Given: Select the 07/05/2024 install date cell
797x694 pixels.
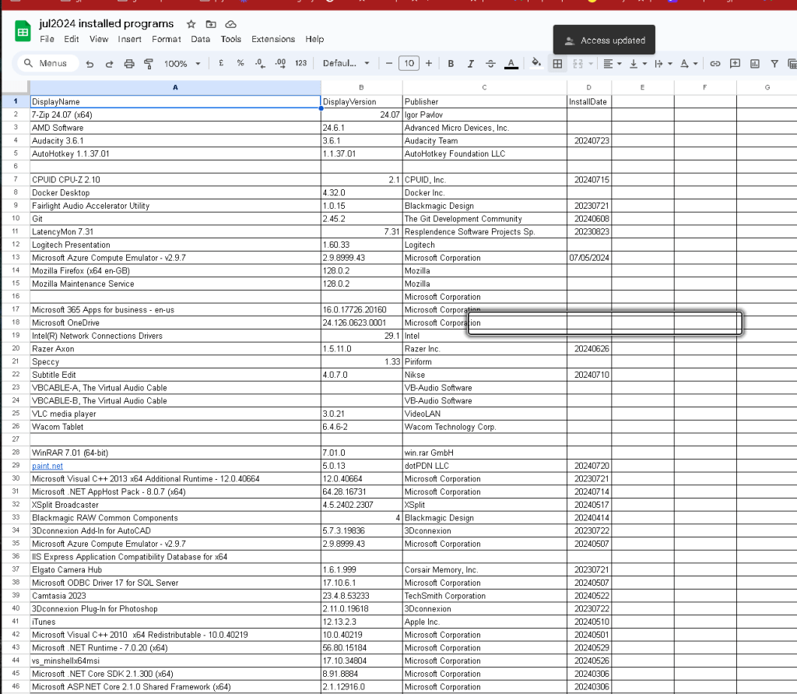Looking at the screenshot, I should pyautogui.click(x=589, y=258).
